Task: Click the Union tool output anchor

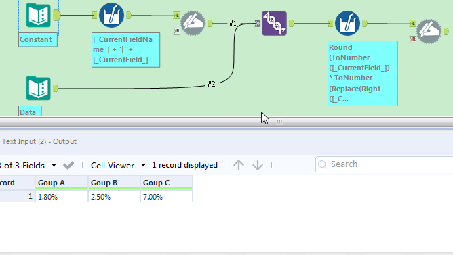Action: coord(292,24)
